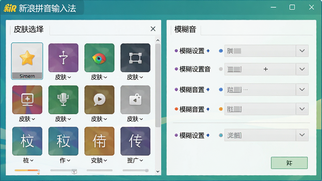Open the combo box beside the orange radio button
The width and height of the screenshot is (322, 181).
point(266,109)
